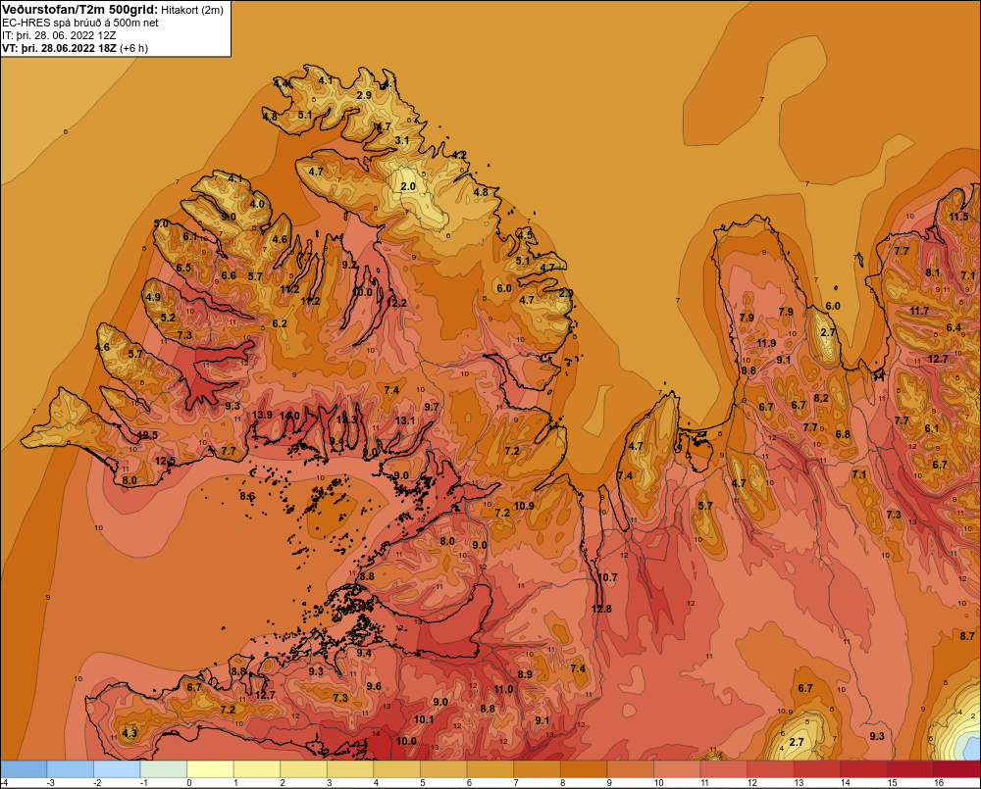This screenshot has height=789, width=981.
Task: Click the '4.0' temperature value
Action: point(256,204)
